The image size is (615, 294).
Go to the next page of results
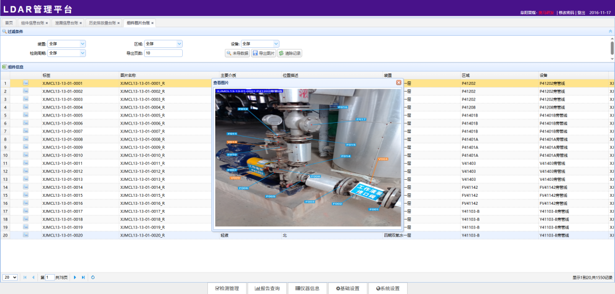pos(75,277)
